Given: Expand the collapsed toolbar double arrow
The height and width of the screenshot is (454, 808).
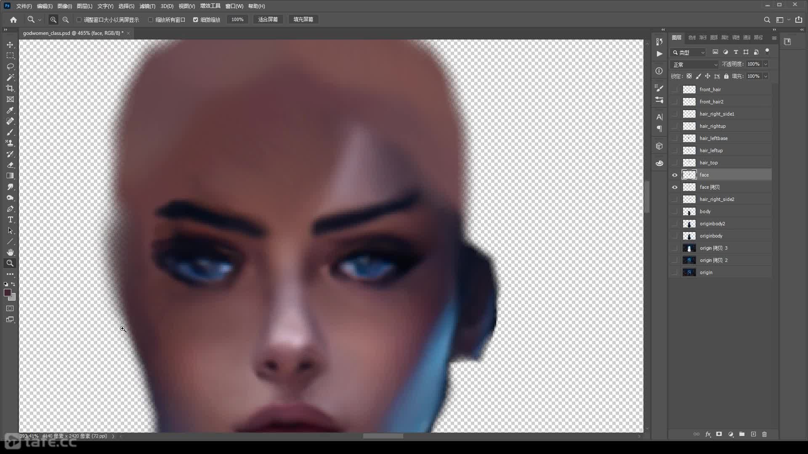Looking at the screenshot, I should (5, 30).
